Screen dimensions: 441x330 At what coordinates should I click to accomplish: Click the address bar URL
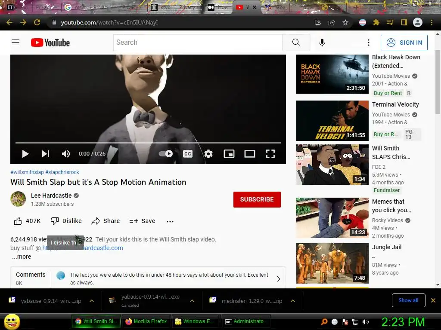click(x=109, y=22)
